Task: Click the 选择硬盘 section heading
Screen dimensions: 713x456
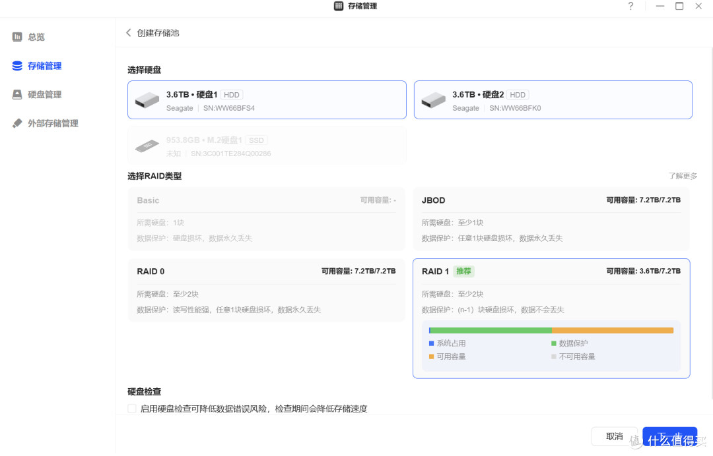Action: pos(144,70)
